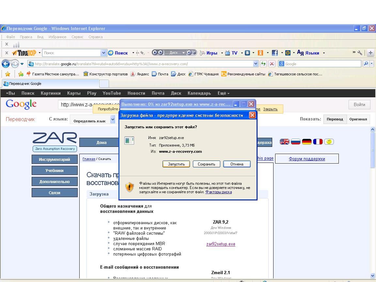The height and width of the screenshot is (282, 376).
Task: Open the Газета Местное самоупра... bookmark
Action: (53, 74)
